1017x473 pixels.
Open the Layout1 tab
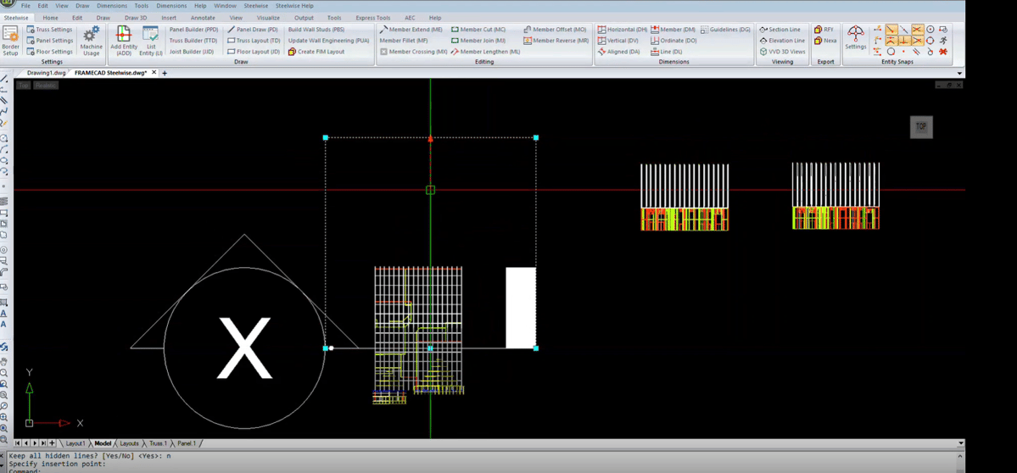[75, 443]
